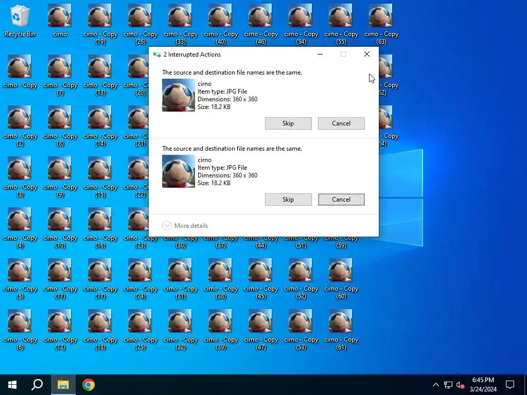Select cirno - Copy (32) desktop icon
Image resolution: width=527 pixels, height=395 pixels.
[x=181, y=330]
